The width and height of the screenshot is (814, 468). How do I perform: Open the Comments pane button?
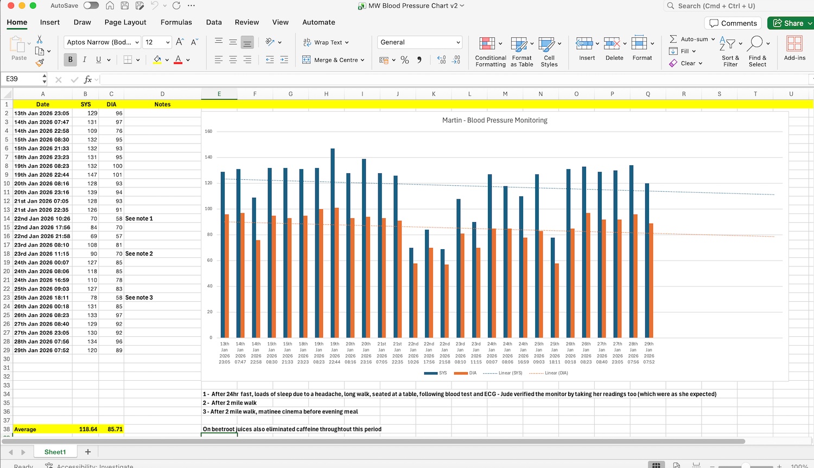tap(733, 23)
